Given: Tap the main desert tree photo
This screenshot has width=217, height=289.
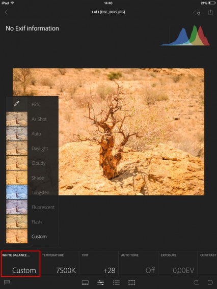Looking at the screenshot, I should click(108, 132).
